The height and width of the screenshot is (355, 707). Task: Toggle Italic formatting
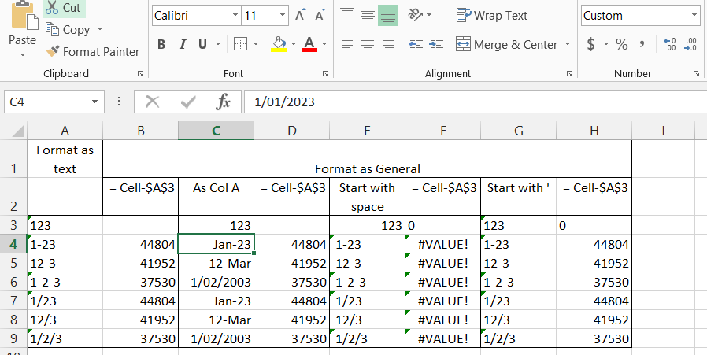click(182, 45)
